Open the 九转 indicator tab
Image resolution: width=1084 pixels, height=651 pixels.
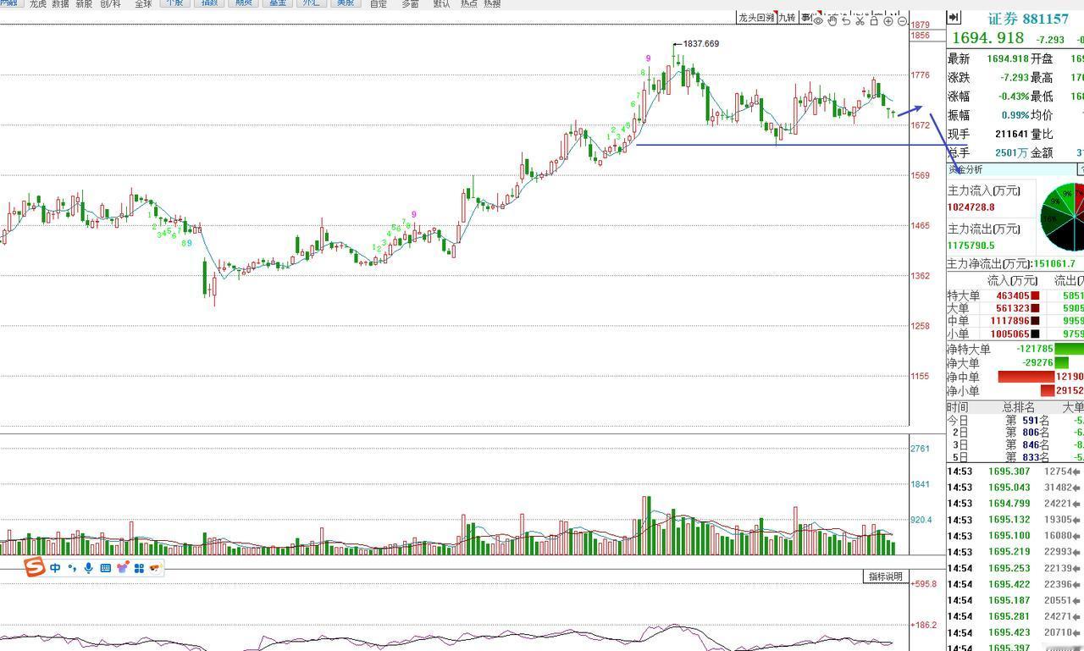click(787, 18)
